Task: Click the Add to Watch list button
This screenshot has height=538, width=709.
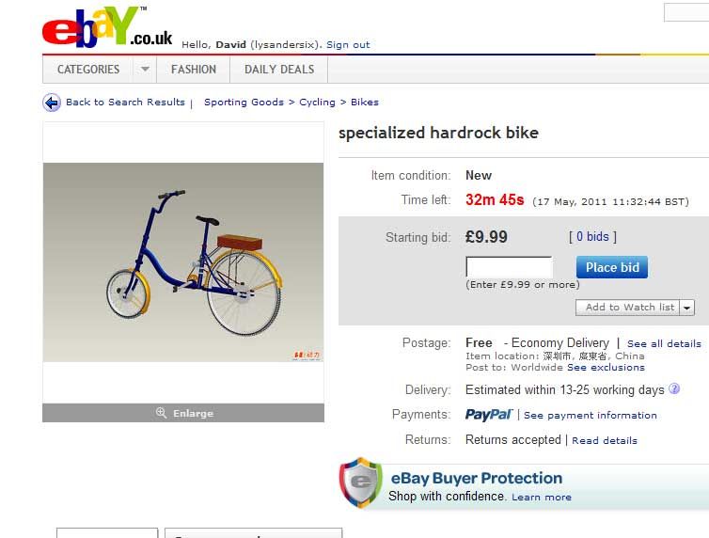Action: 627,308
